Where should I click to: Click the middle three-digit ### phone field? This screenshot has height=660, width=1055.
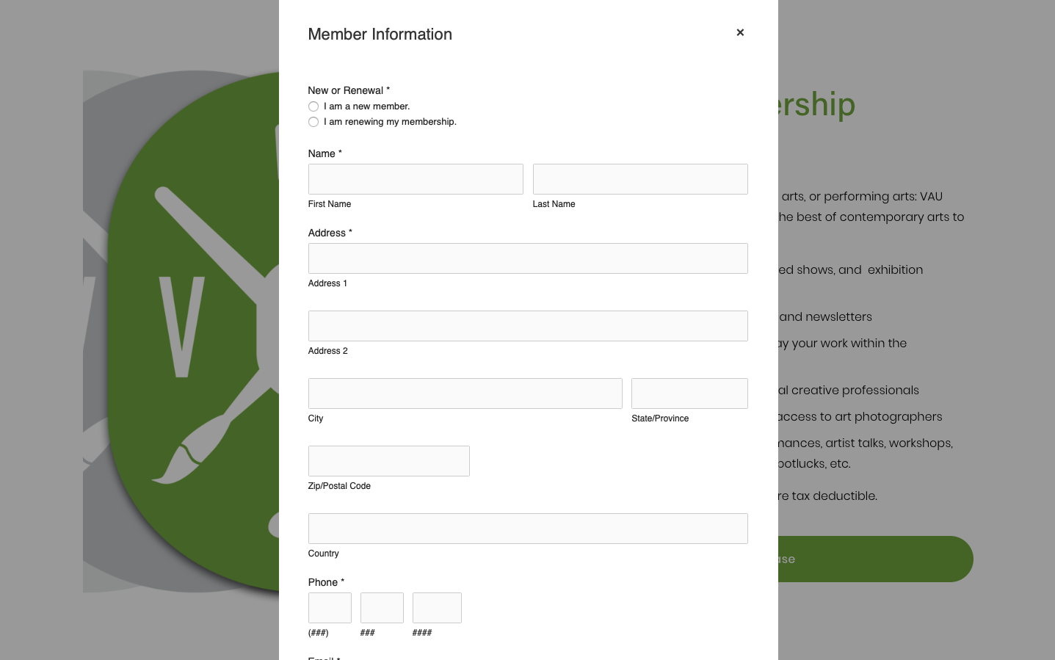[382, 608]
